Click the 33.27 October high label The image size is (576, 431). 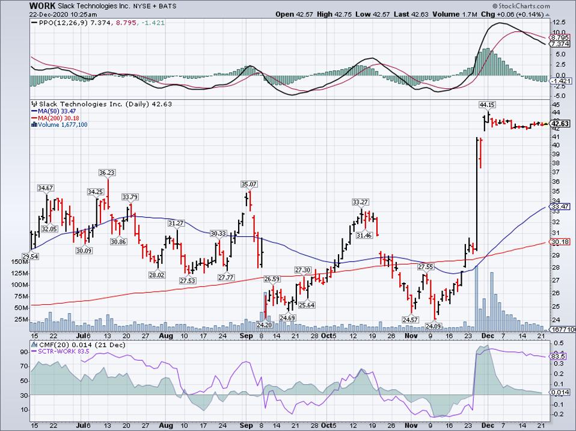pos(360,202)
